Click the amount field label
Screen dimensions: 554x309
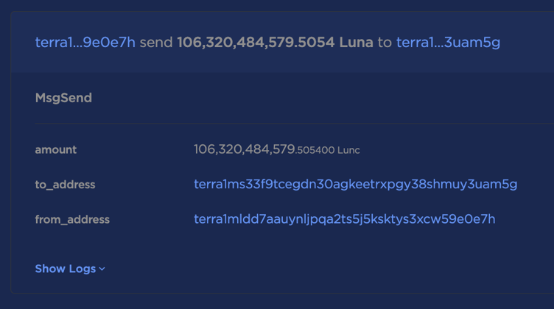pos(56,149)
